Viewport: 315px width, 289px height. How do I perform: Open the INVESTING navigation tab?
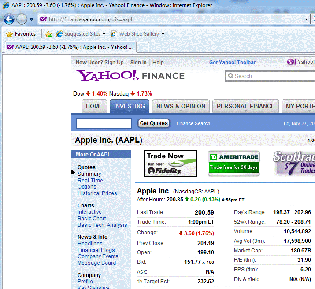point(130,106)
